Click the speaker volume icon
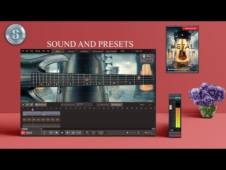Screen dimensions: 226x170 (x=128, y=133)
